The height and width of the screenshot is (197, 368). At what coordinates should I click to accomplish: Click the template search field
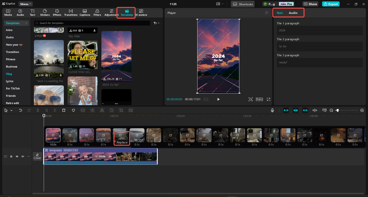pyautogui.click(x=92, y=23)
